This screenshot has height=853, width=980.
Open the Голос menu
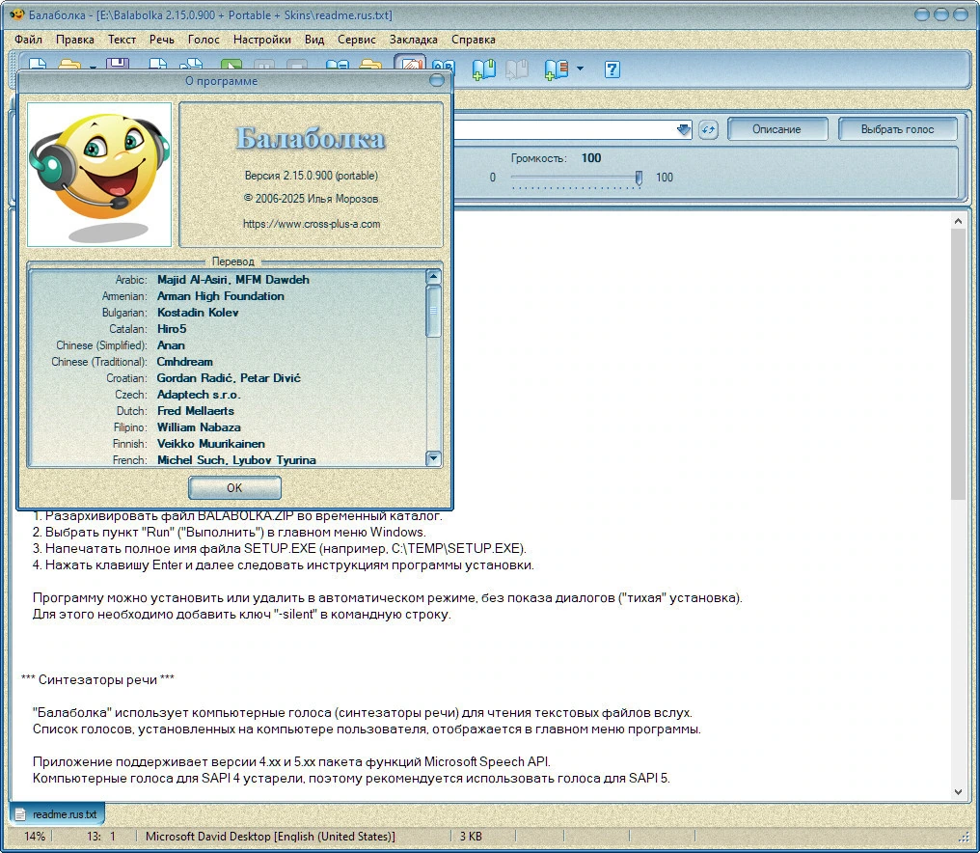tap(204, 40)
